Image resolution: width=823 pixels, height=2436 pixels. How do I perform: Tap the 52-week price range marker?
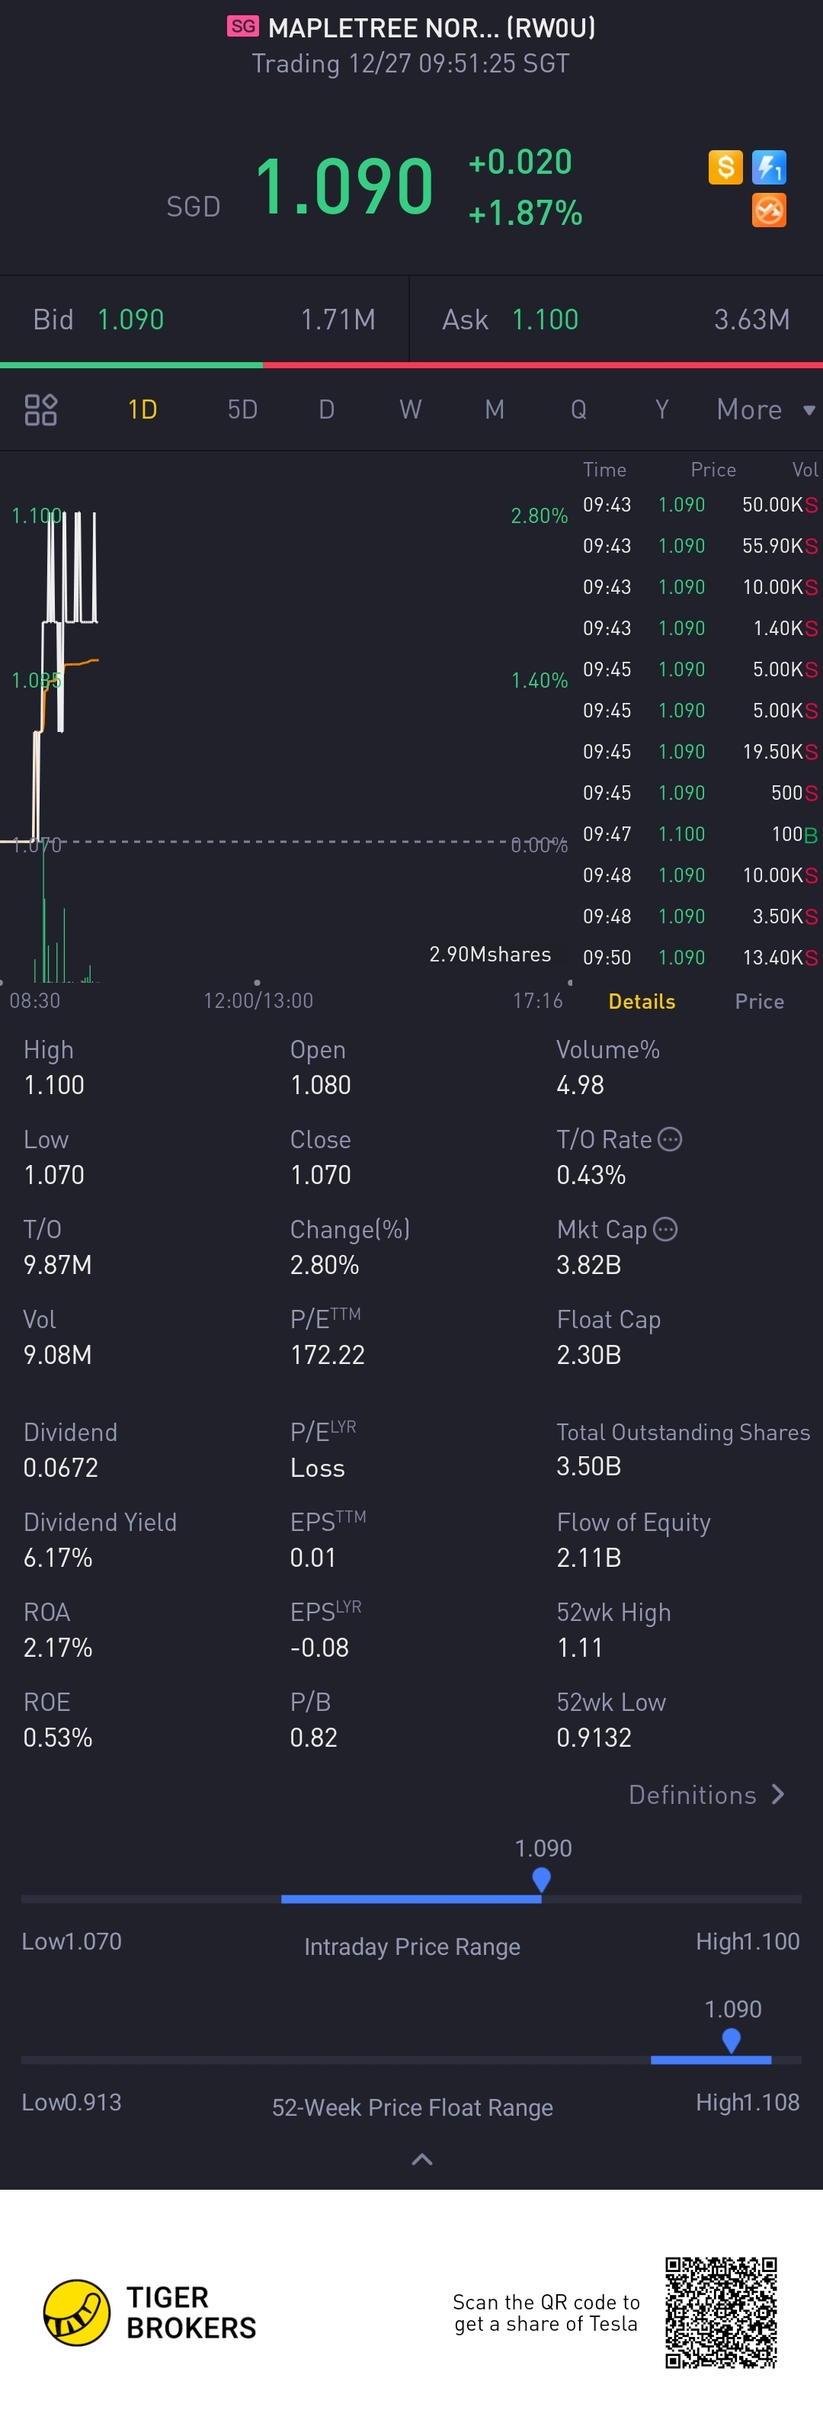pos(732,2040)
